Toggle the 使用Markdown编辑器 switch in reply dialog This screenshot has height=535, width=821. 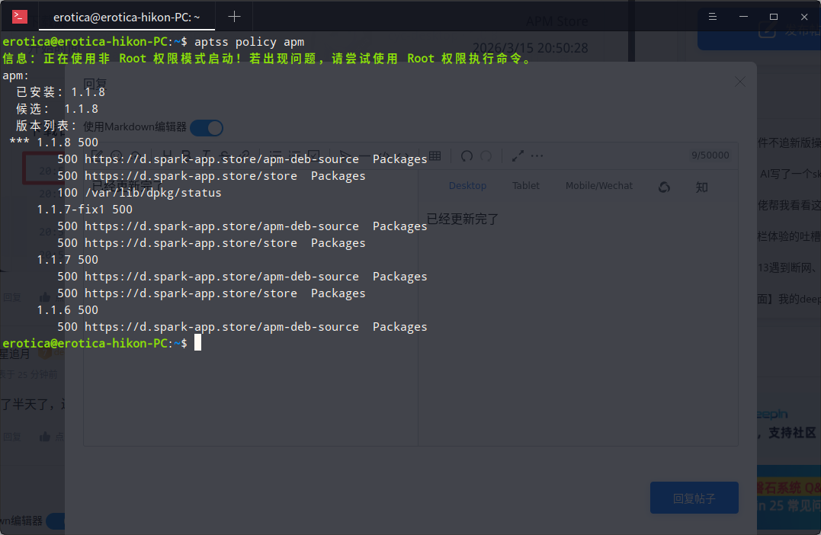pos(207,128)
